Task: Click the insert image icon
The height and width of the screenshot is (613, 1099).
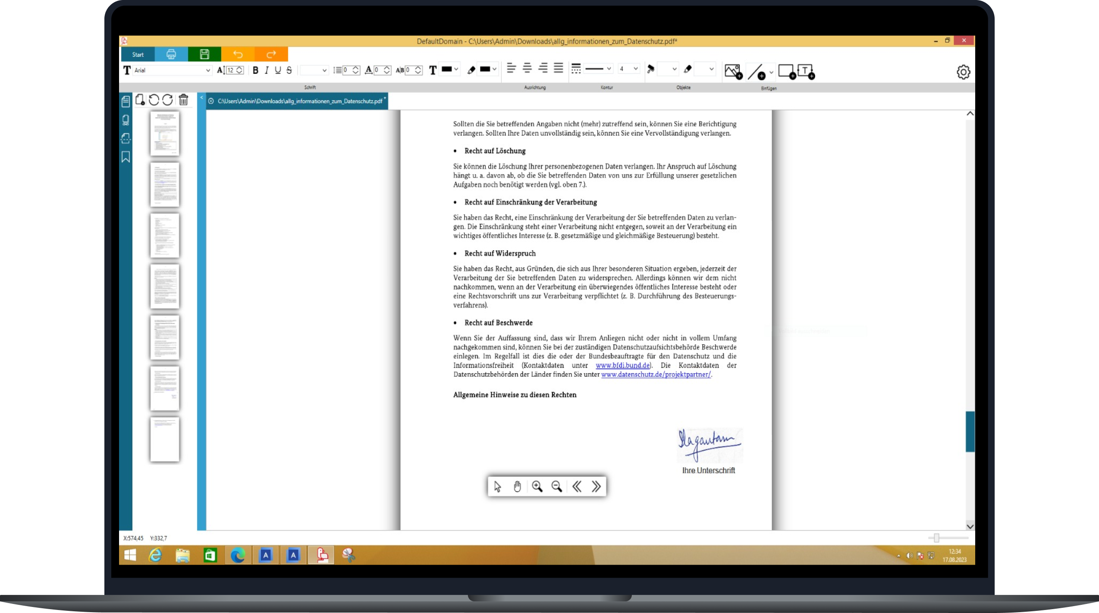Action: tap(733, 71)
